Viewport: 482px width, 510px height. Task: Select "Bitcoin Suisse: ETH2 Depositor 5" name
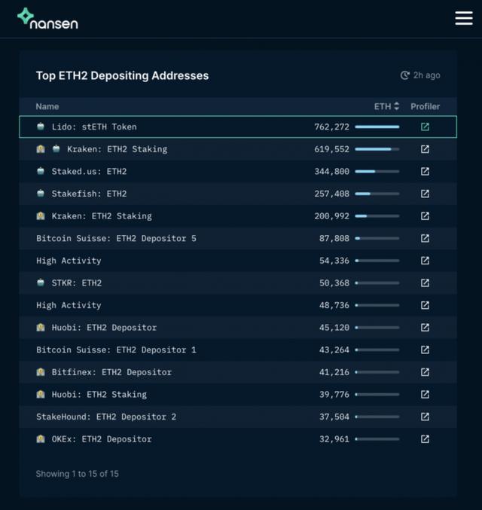117,238
